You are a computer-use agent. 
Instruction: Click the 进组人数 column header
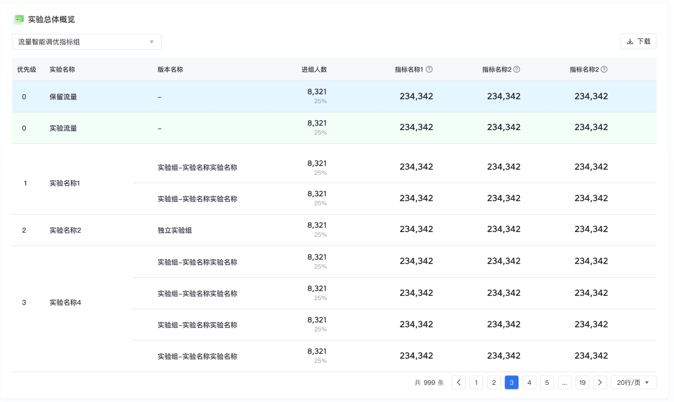click(x=314, y=69)
